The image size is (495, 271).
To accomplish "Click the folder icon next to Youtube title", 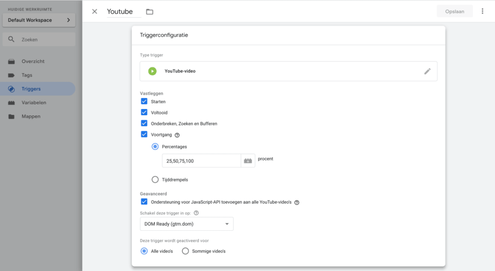I will click(x=150, y=11).
